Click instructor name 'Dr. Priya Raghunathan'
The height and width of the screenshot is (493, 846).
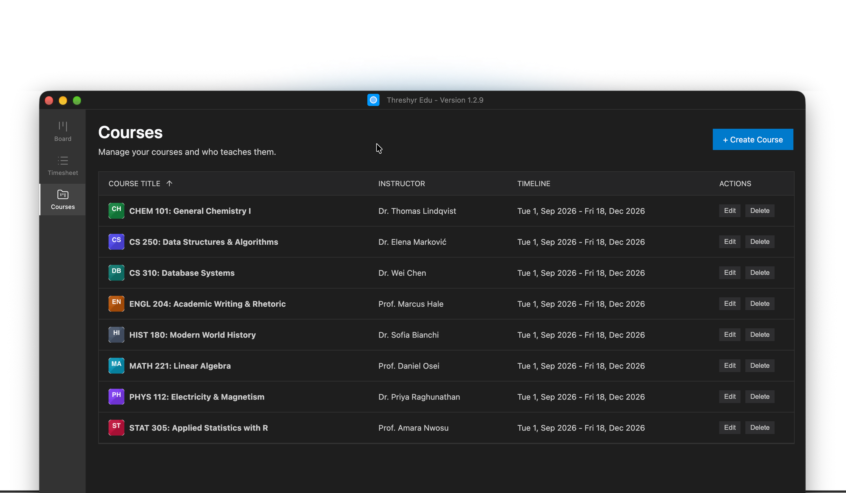click(x=419, y=397)
